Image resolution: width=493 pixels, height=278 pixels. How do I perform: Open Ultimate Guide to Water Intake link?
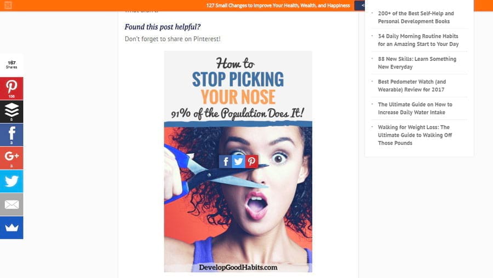click(x=415, y=108)
